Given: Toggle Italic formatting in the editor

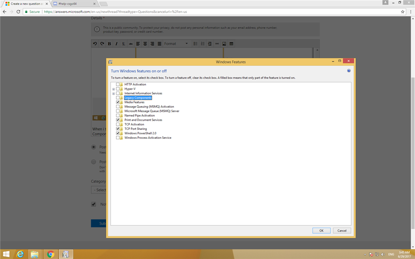Looking at the screenshot, I should tap(116, 44).
